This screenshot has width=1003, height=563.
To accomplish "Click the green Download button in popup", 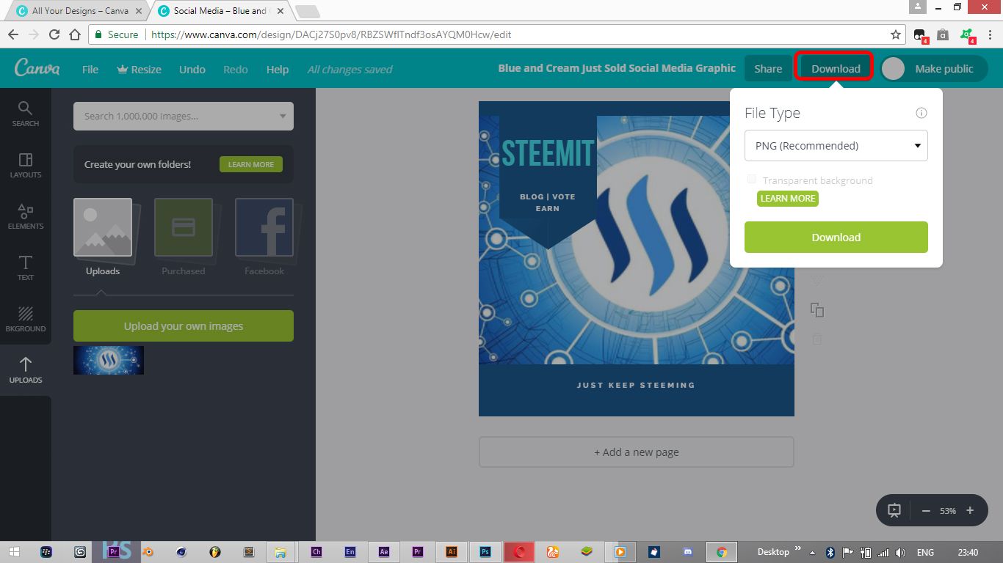I will coord(836,237).
